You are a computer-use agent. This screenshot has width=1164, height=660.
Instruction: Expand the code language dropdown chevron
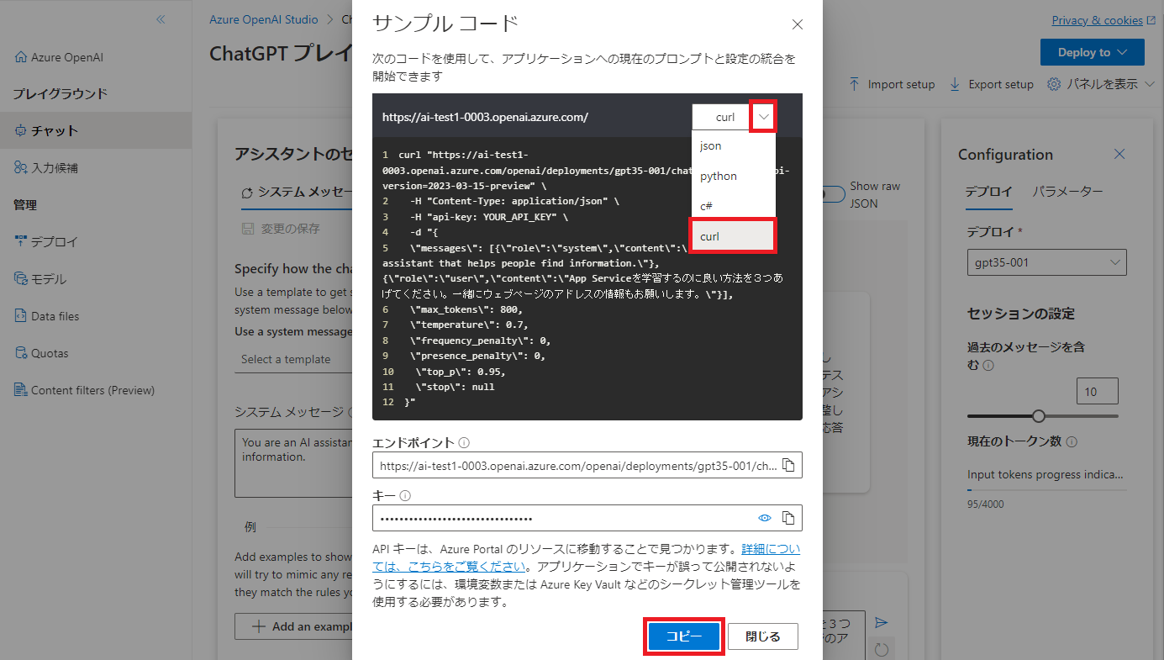coord(763,117)
